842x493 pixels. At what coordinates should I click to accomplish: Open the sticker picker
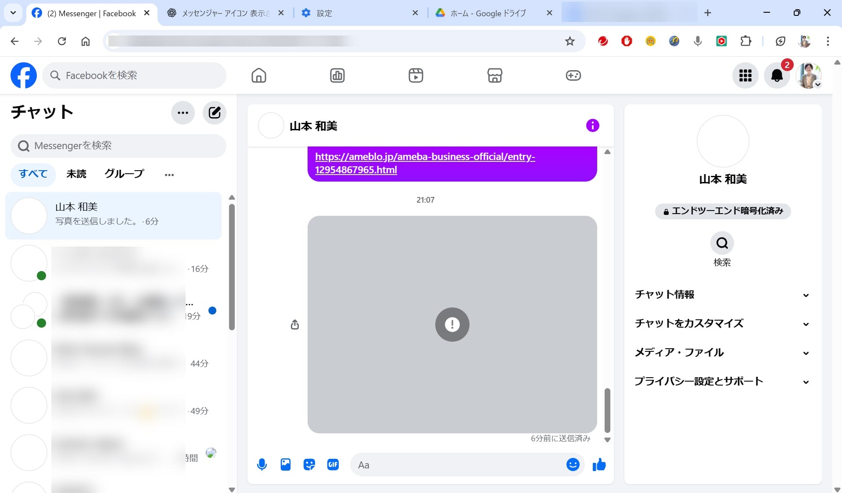[x=309, y=464]
